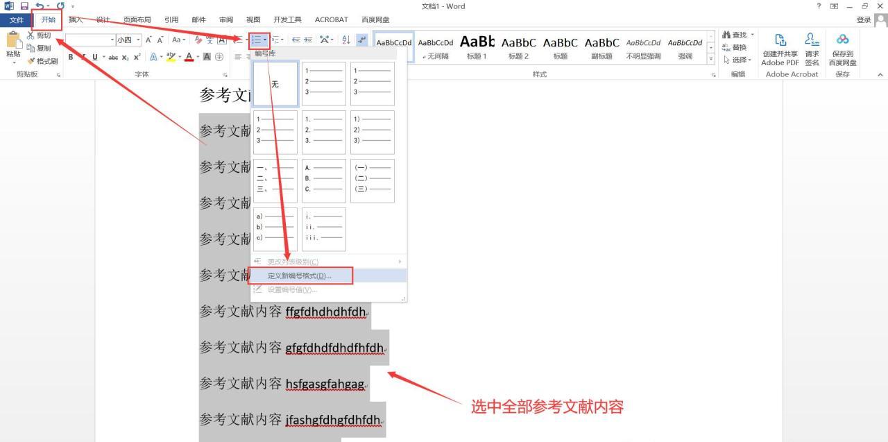Image resolution: width=888 pixels, height=442 pixels.
Task: Open font size dropdown showing 小四
Action: click(x=138, y=40)
